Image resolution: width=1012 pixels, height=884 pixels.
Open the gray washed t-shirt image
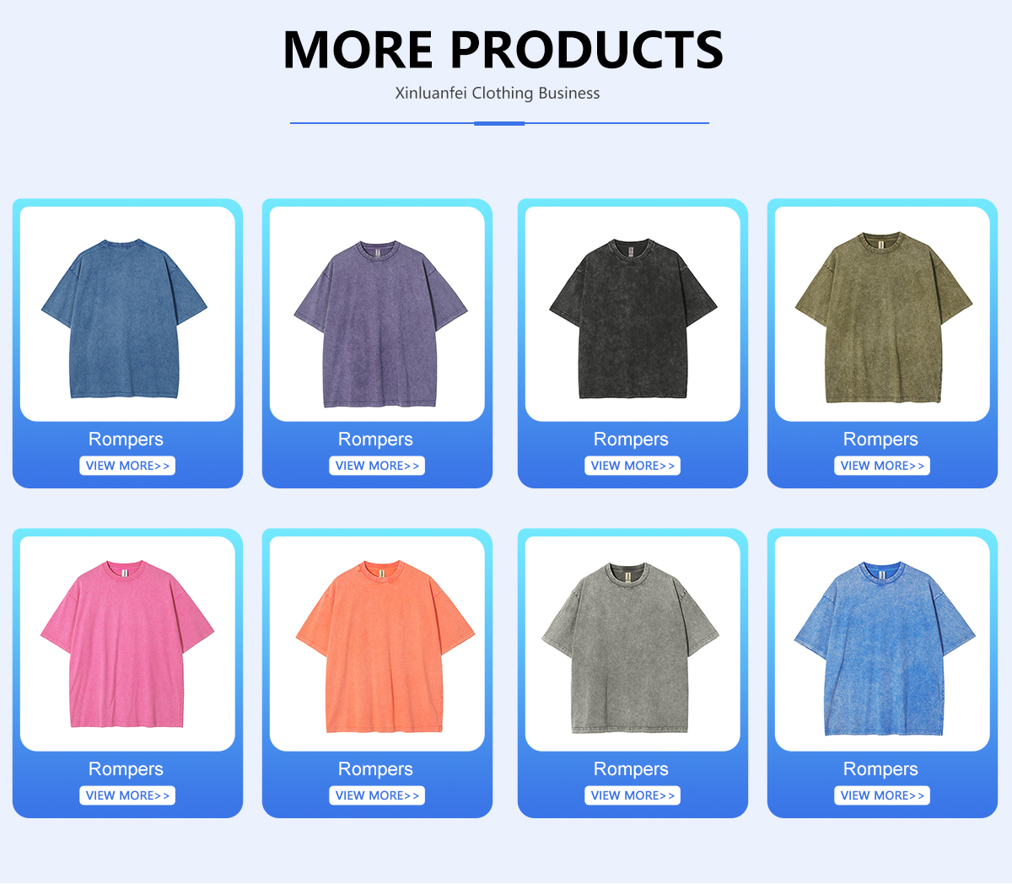(x=632, y=644)
